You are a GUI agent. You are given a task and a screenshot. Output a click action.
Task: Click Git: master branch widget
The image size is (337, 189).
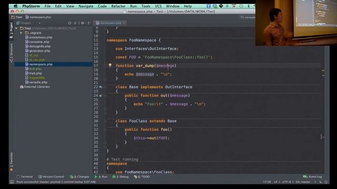click(303, 182)
